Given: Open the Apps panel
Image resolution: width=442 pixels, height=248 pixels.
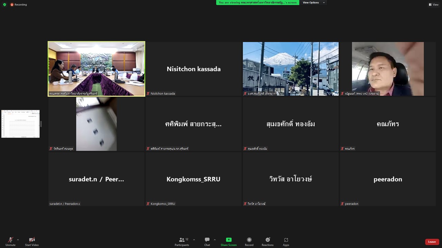Looking at the screenshot, I should (x=286, y=241).
